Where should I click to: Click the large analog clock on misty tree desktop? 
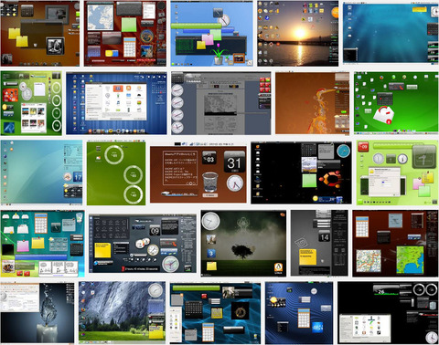point(210,221)
